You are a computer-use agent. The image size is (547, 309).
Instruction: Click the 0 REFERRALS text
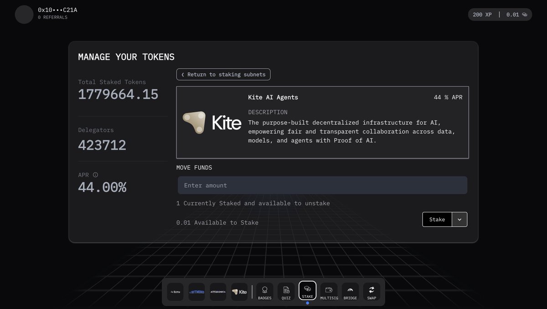point(52,17)
